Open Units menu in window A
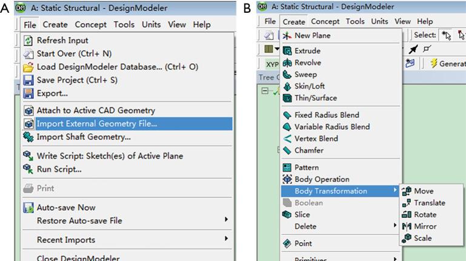466x261 pixels. point(151,25)
